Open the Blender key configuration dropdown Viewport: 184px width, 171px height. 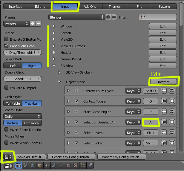77,17
